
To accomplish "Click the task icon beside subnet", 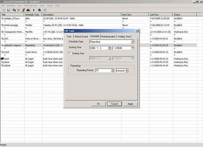I will tap(2, 66).
